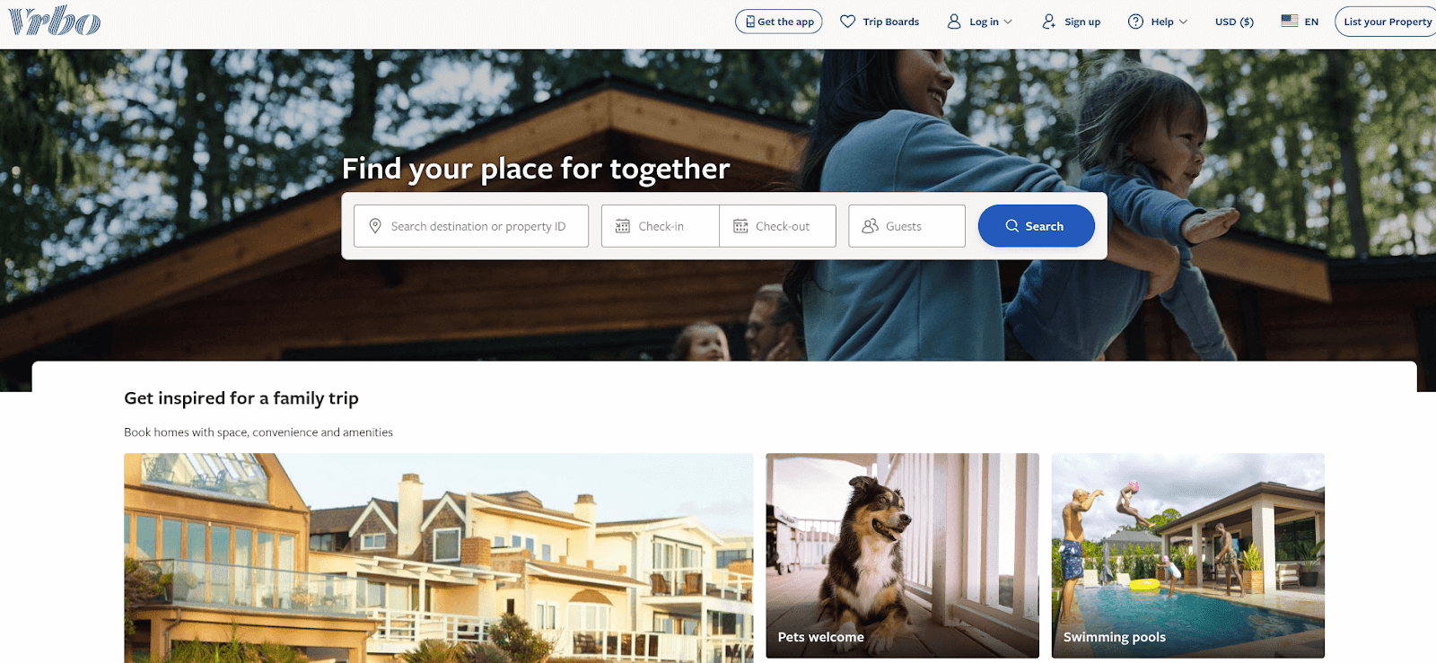The width and height of the screenshot is (1436, 663).
Task: Open the Pets welcome thumbnail card
Action: 902,555
